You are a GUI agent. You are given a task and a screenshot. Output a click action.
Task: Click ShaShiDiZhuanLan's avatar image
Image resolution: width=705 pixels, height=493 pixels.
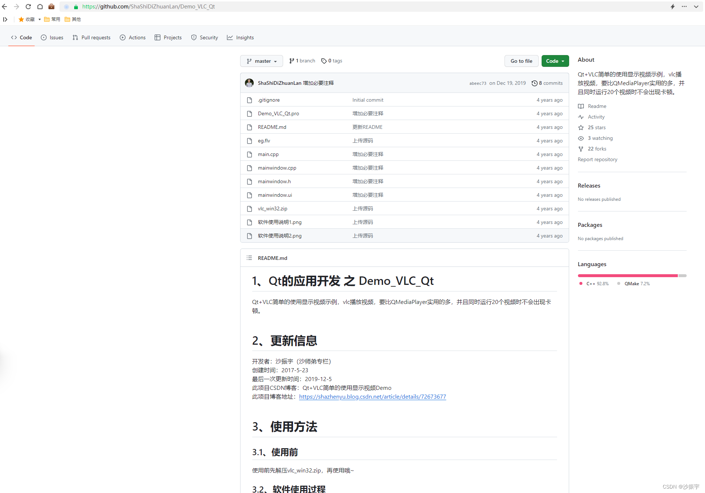249,83
